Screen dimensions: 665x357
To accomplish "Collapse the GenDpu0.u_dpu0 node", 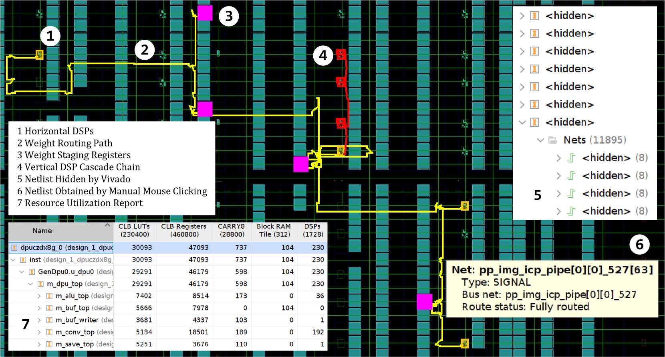I will (22, 272).
